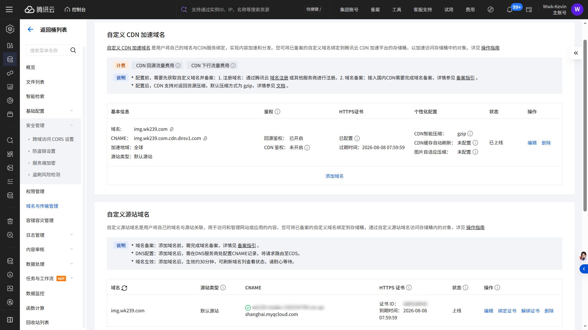The image size is (588, 330).
Task: Open 回收站列表 in the sidebar
Action: click(x=37, y=322)
